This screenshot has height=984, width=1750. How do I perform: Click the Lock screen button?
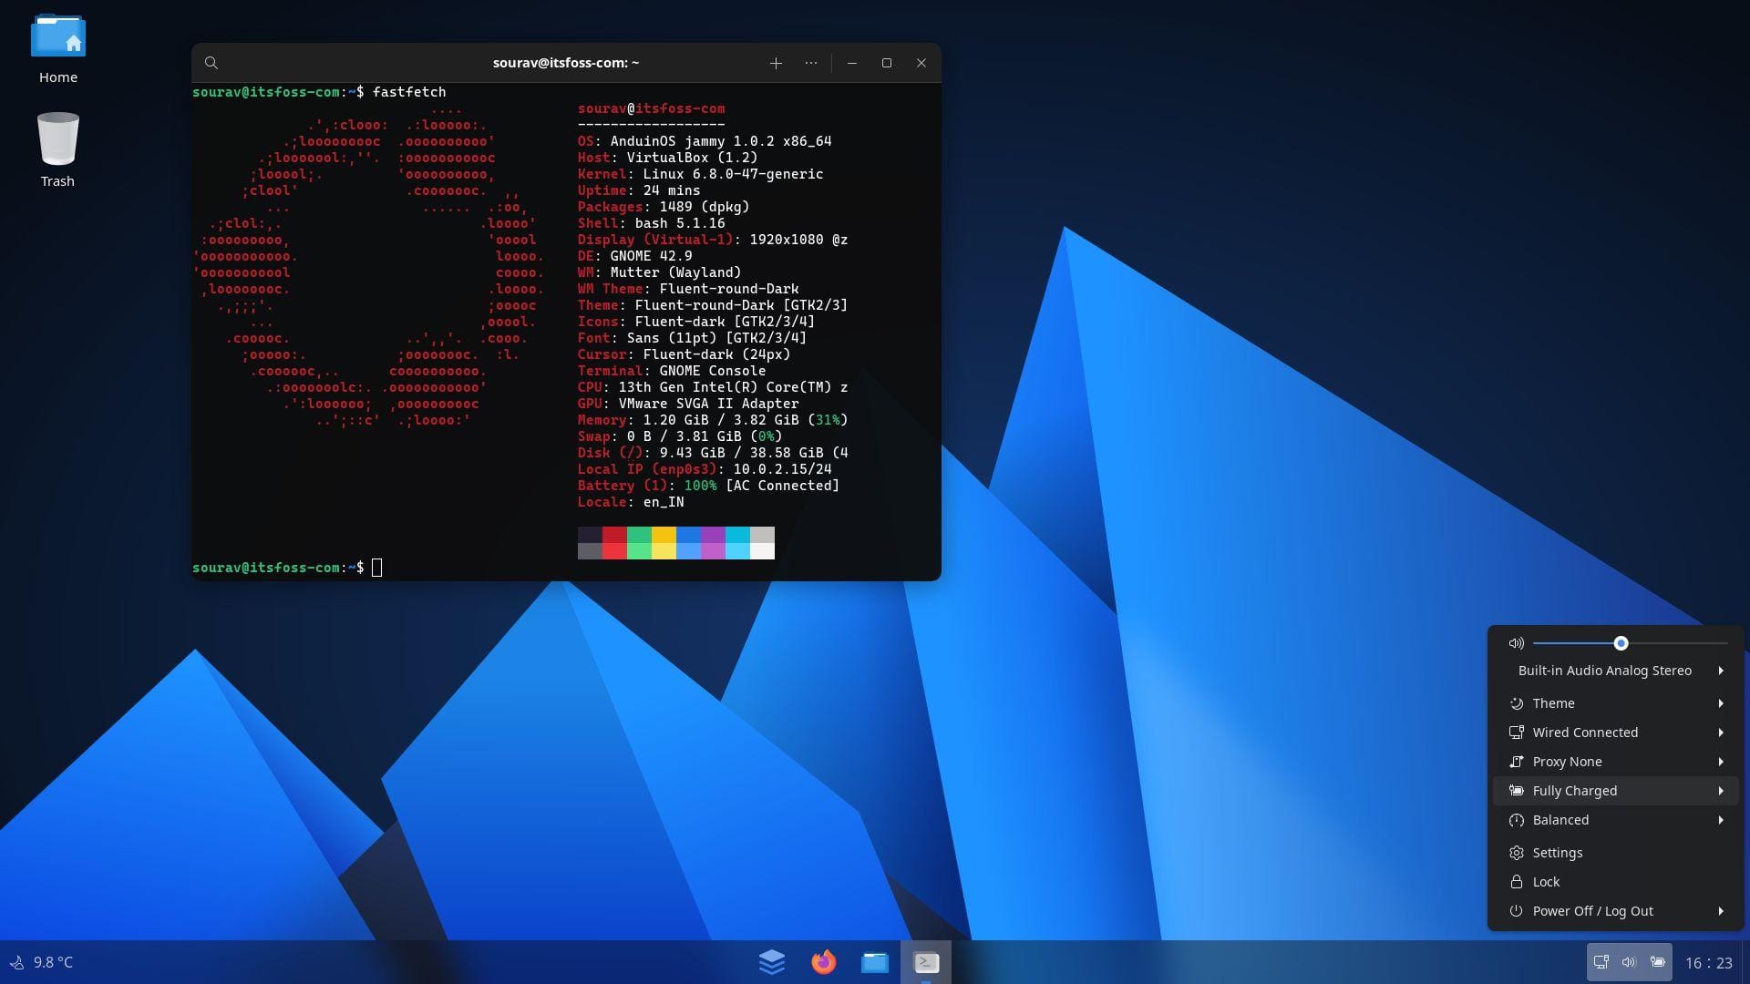coord(1546,882)
